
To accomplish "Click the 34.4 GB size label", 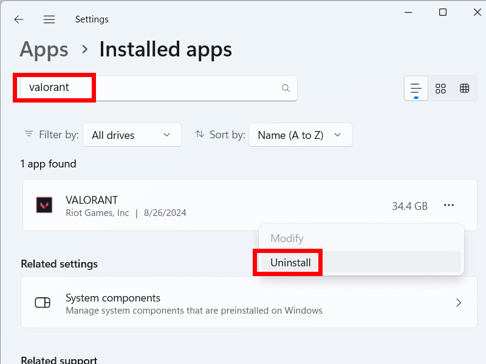I will point(409,205).
